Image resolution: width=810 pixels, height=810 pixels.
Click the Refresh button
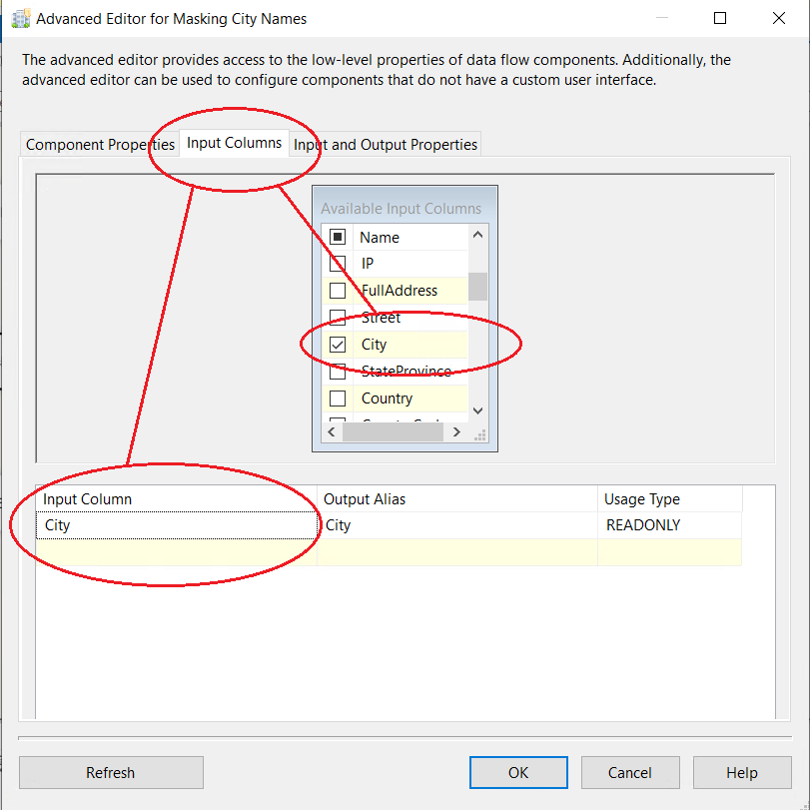point(111,772)
